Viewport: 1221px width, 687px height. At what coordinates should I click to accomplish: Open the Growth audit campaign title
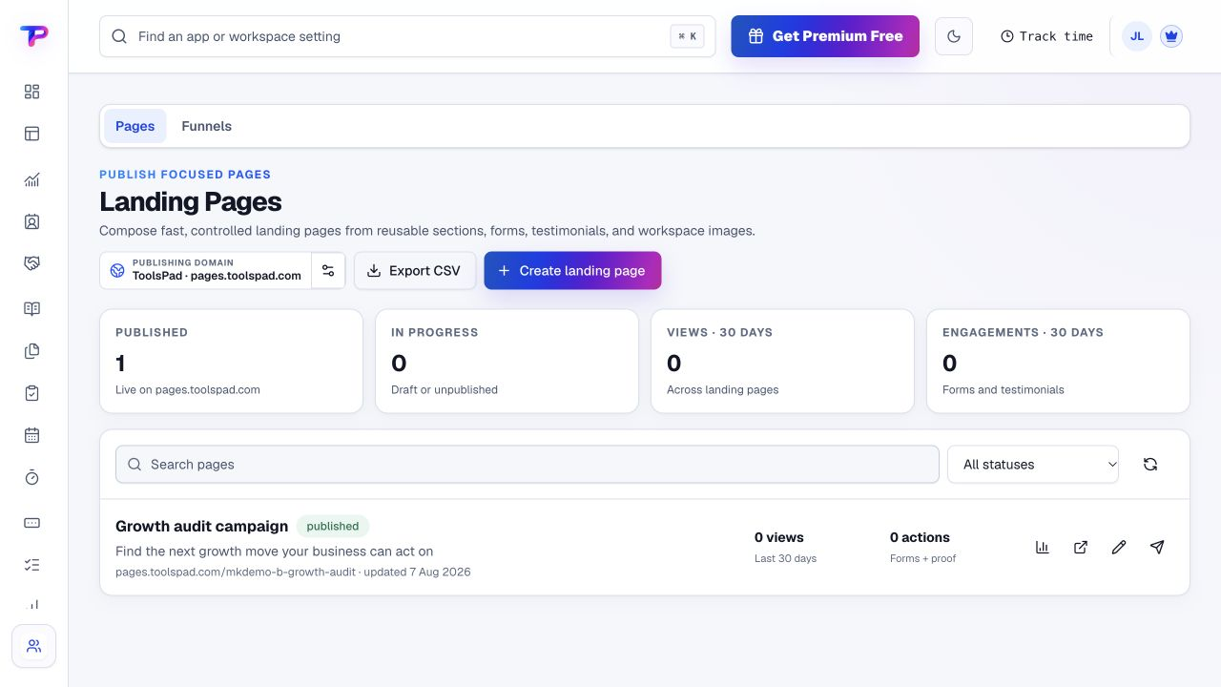click(x=201, y=526)
